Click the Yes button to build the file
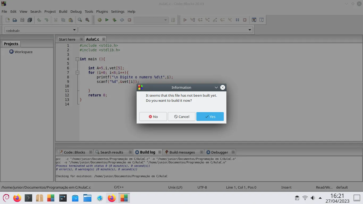This screenshot has width=363, height=204. (210, 117)
